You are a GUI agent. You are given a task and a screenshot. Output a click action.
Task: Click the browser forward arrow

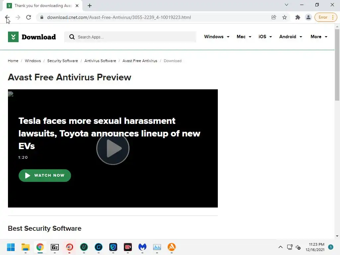[18, 17]
